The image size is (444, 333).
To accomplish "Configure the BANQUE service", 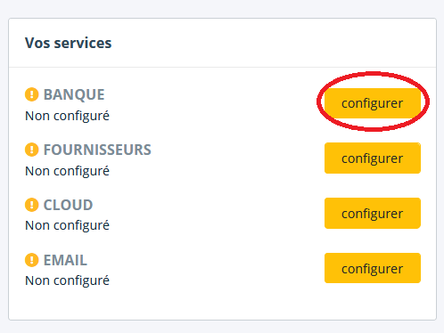I will [373, 103].
